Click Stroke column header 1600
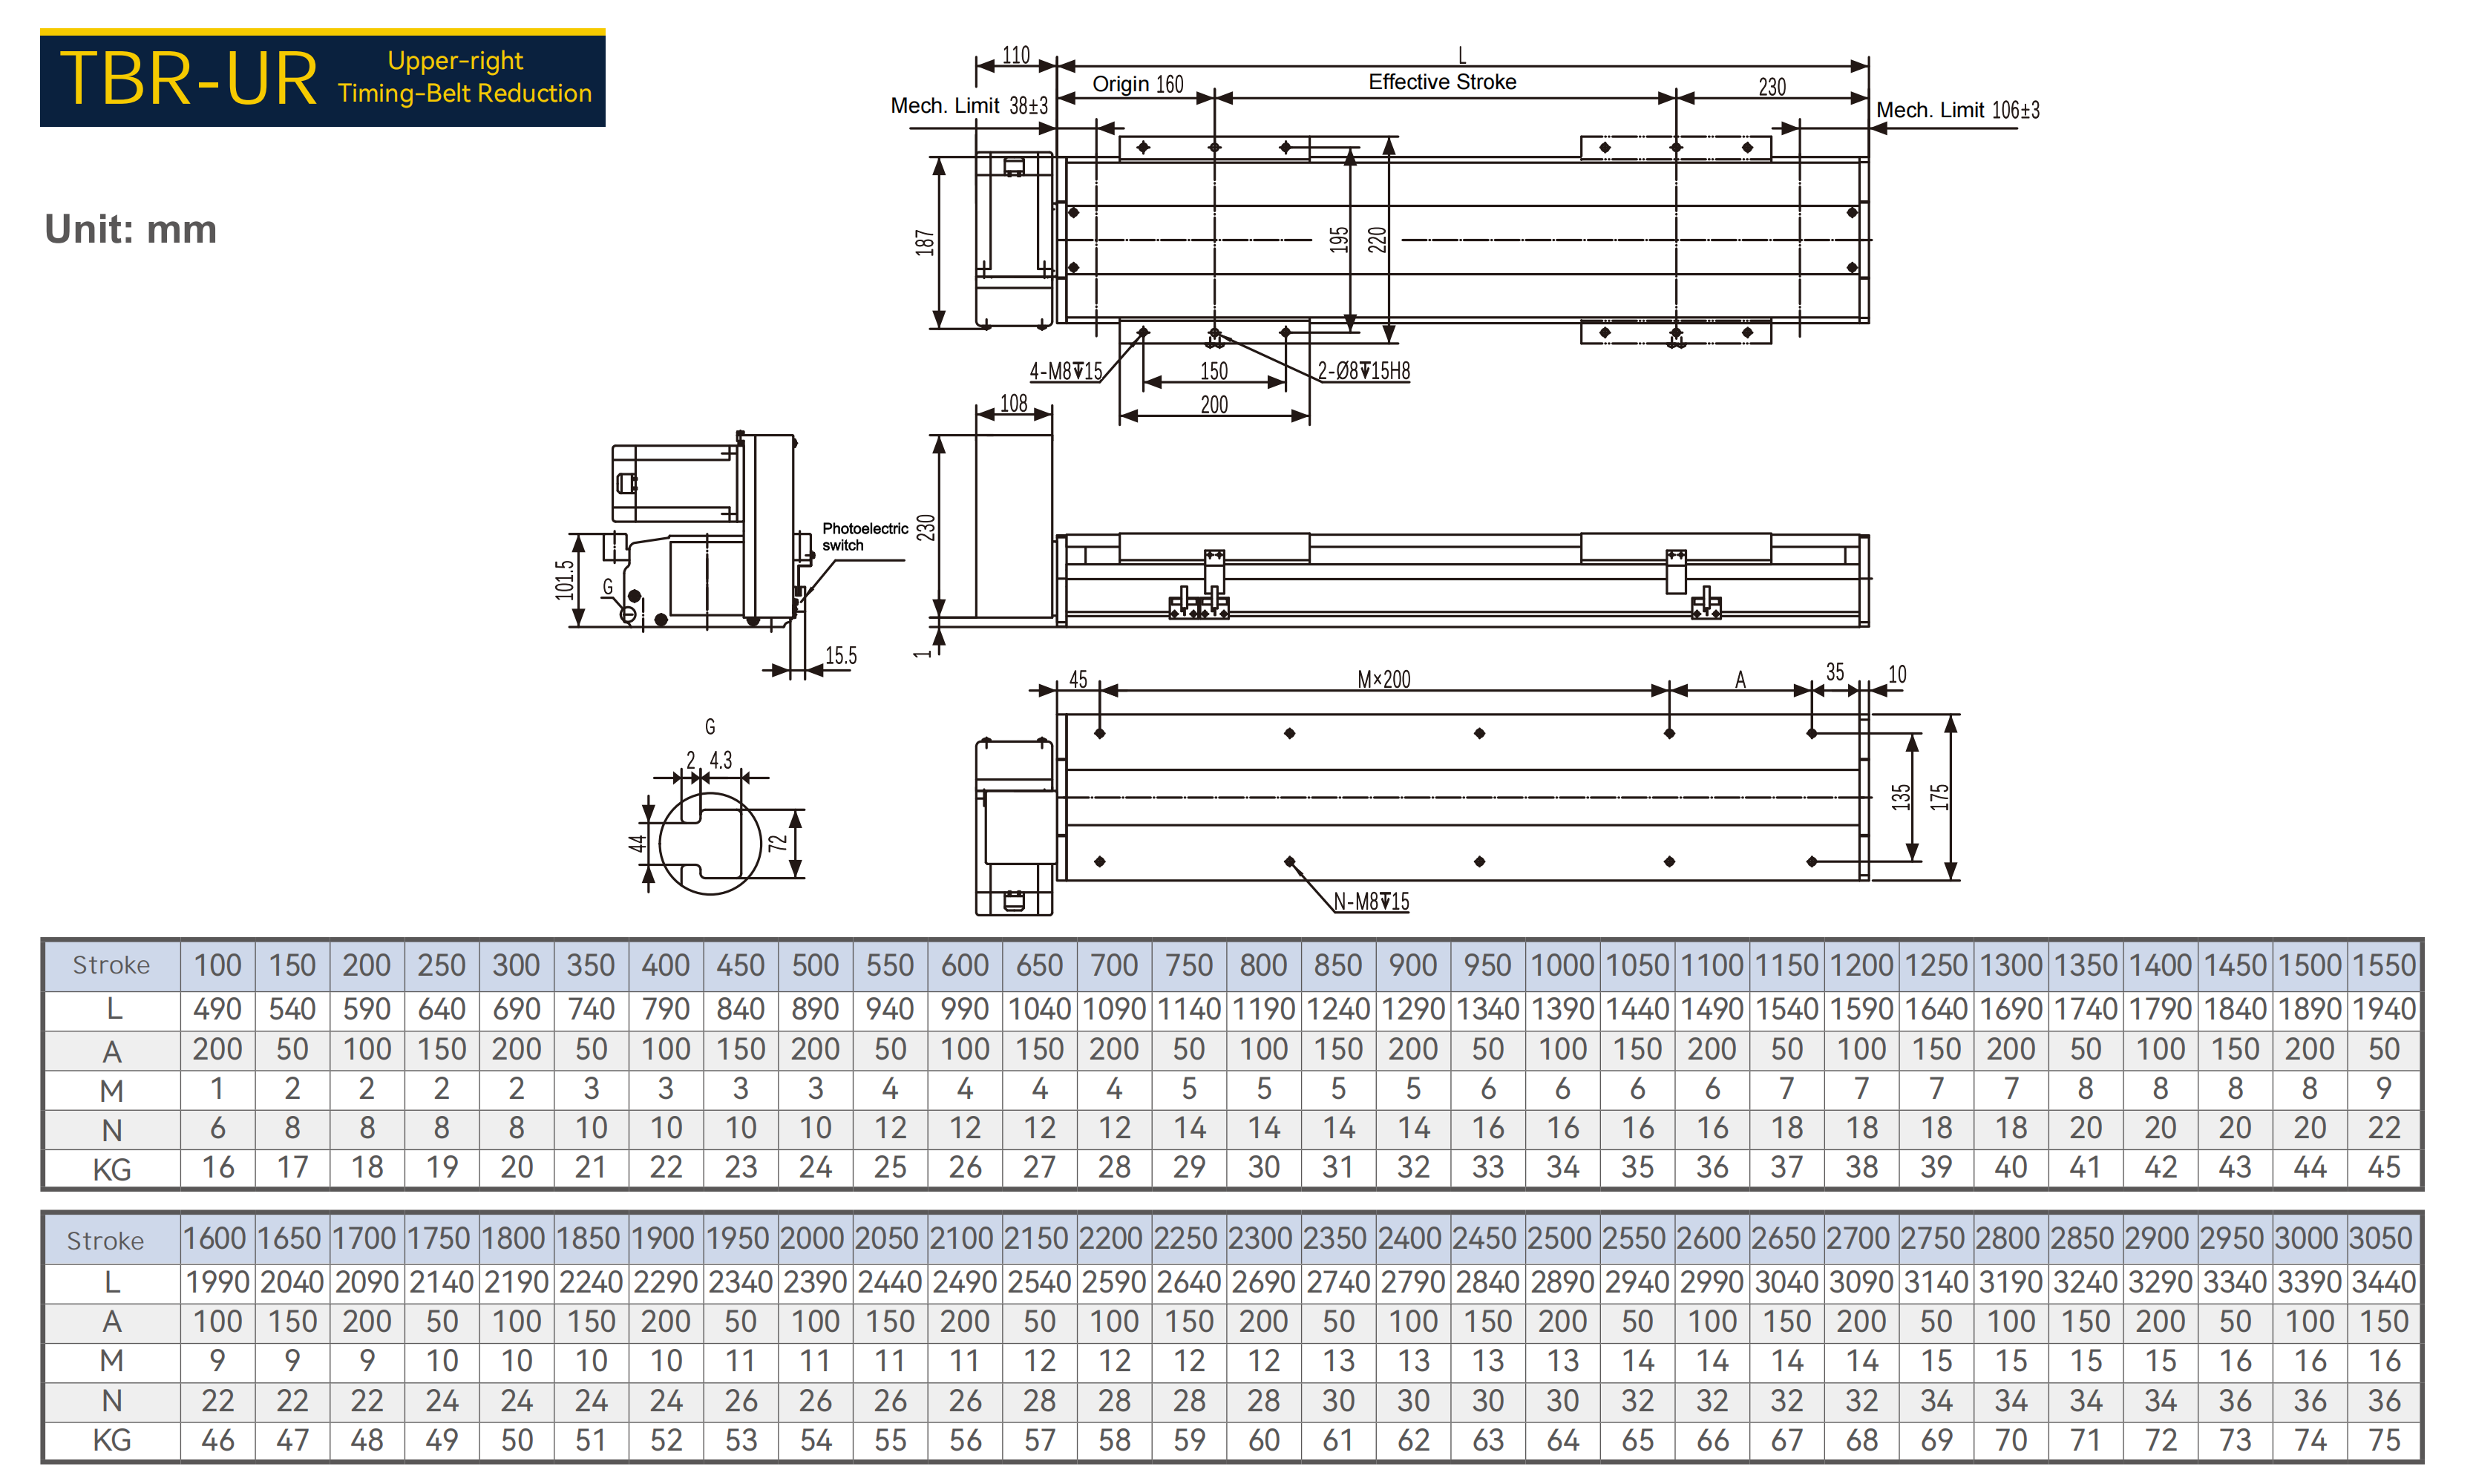Screen dimensions: 2476x1484 pyautogui.click(x=215, y=1238)
